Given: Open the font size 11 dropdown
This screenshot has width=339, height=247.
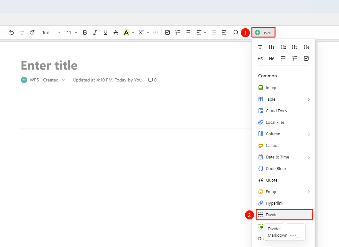Looking at the screenshot, I should (72, 32).
